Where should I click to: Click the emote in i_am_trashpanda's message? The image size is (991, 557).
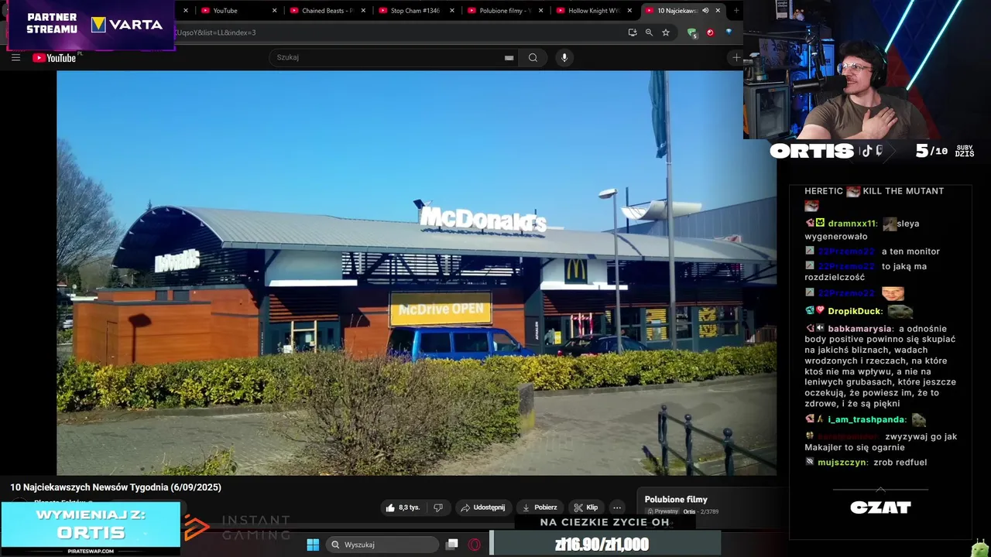tap(918, 420)
